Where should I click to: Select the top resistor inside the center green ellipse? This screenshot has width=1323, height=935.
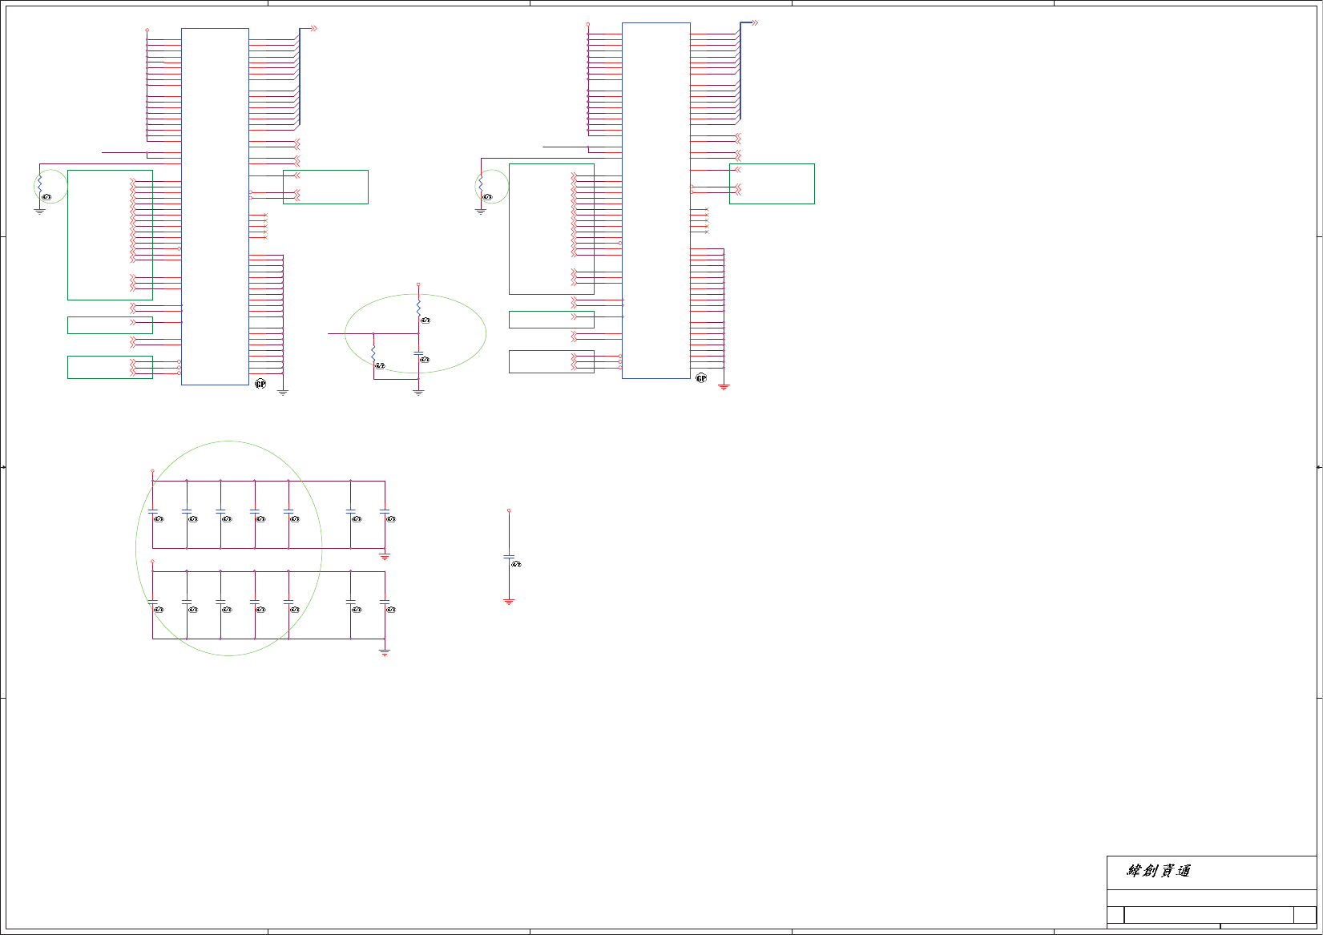click(418, 308)
